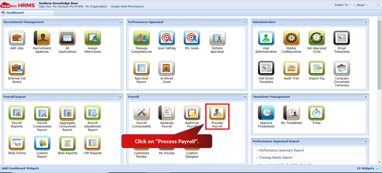Expand the About dropdown menu

click(x=362, y=5)
